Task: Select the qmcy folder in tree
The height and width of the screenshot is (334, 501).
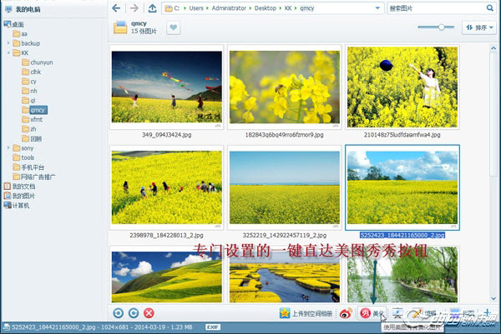Action: point(35,110)
